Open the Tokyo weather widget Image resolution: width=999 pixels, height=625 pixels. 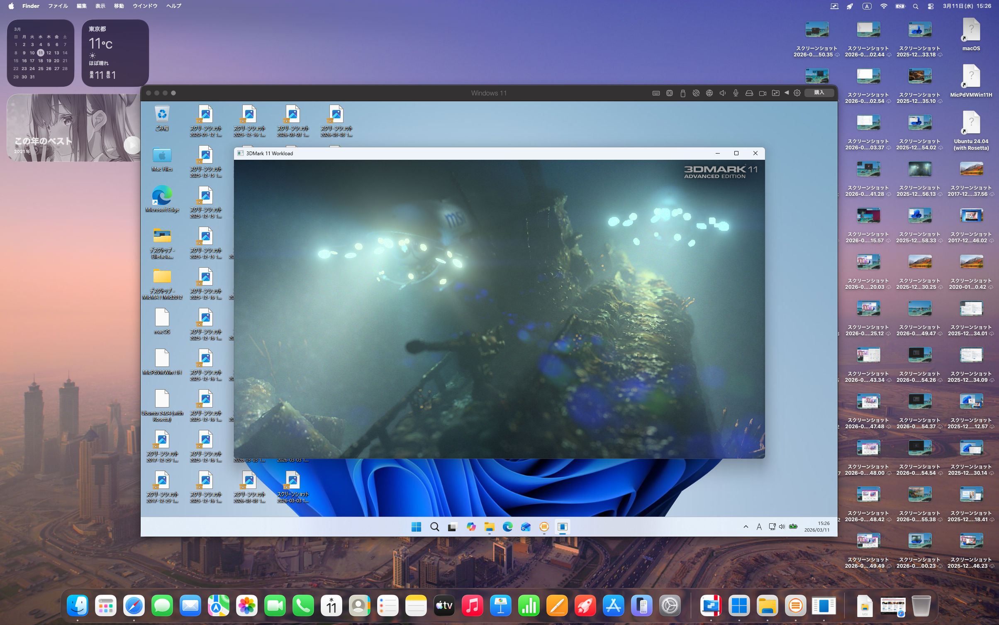click(115, 53)
